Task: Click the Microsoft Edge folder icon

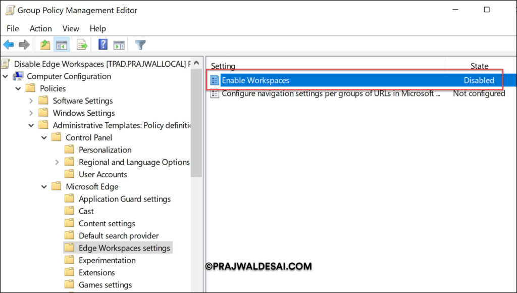Action: [57, 186]
